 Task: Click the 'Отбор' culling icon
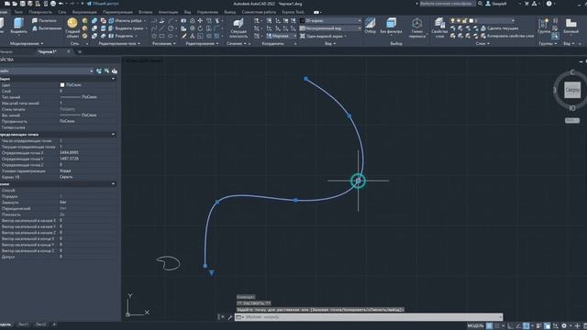370,23
